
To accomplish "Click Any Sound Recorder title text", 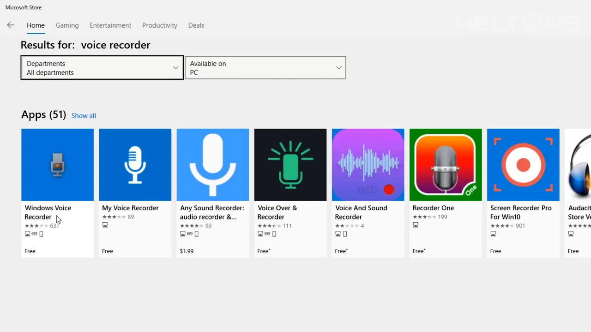I will pos(212,212).
